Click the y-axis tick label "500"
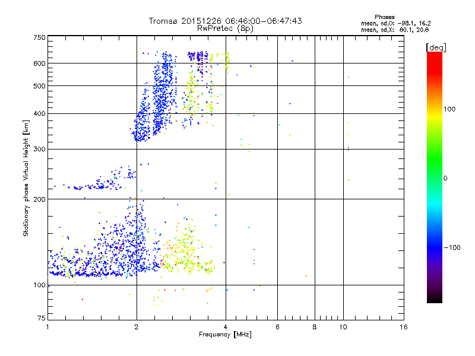475x356 pixels. pos(39,86)
